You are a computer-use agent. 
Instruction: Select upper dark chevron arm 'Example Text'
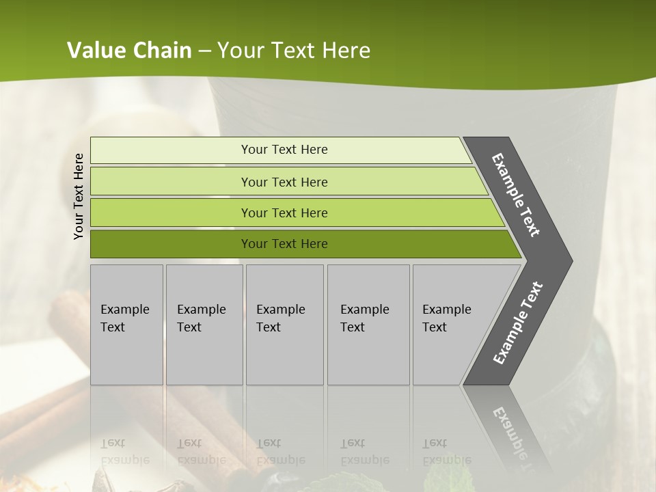(515, 195)
